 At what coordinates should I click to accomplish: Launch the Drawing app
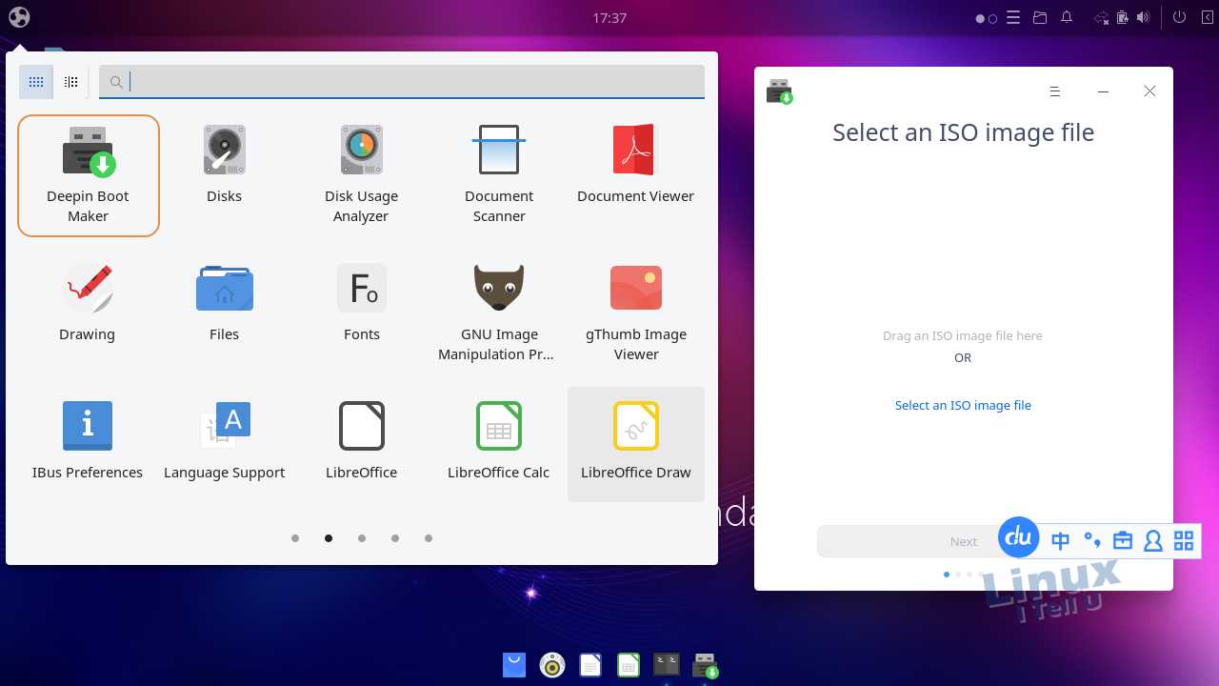point(88,305)
